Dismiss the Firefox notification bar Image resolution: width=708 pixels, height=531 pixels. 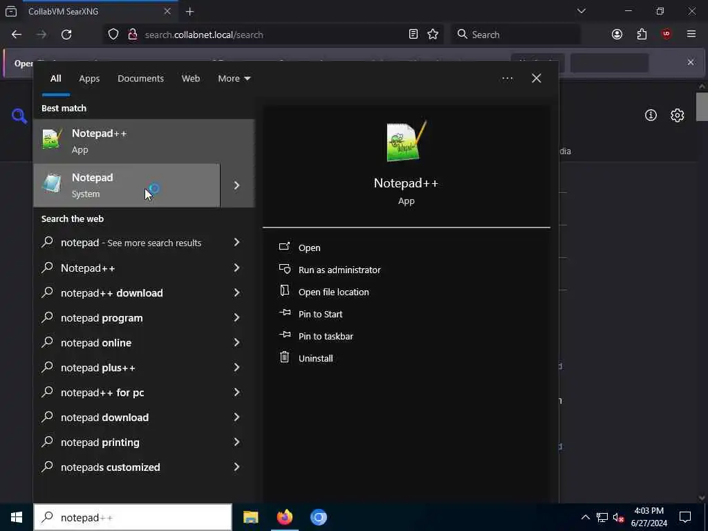[691, 62]
